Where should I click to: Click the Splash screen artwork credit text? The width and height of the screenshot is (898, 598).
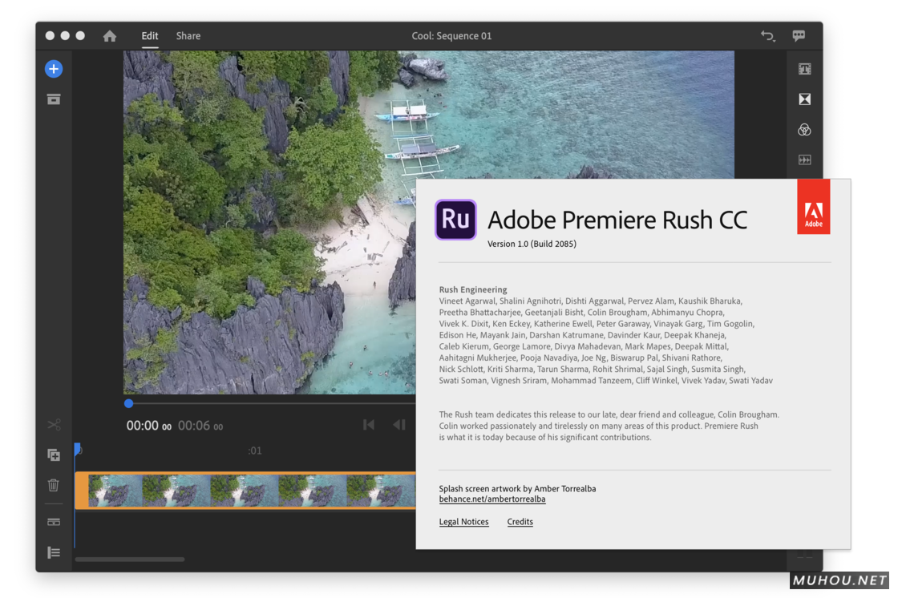click(517, 489)
